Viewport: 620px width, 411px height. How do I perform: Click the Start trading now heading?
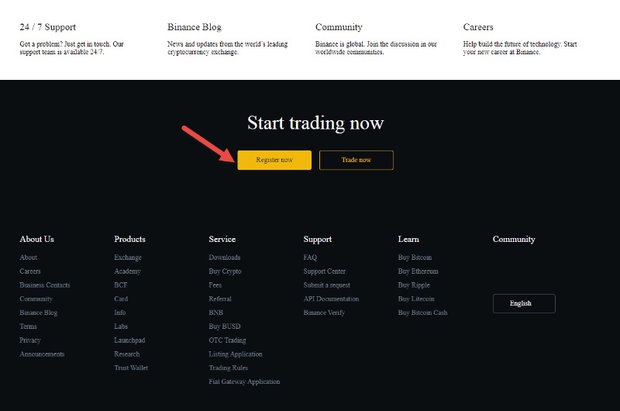315,123
